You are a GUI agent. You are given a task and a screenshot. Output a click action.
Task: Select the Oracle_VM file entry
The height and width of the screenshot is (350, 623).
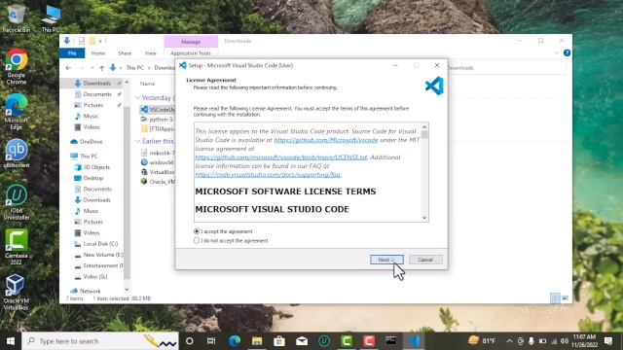pyautogui.click(x=158, y=182)
